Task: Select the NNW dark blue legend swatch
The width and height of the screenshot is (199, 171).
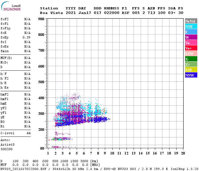Action: pyautogui.click(x=191, y=75)
